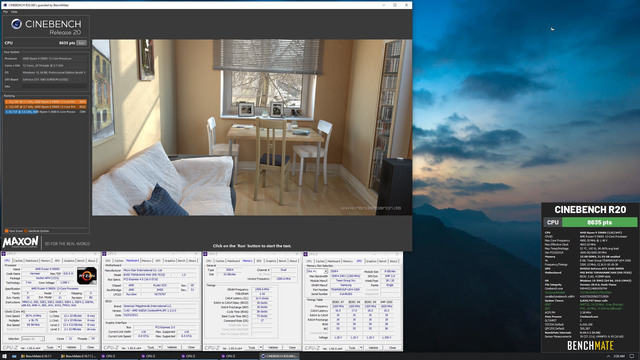Close the CPU-Z window showing the SPD tab

click(x=397, y=254)
